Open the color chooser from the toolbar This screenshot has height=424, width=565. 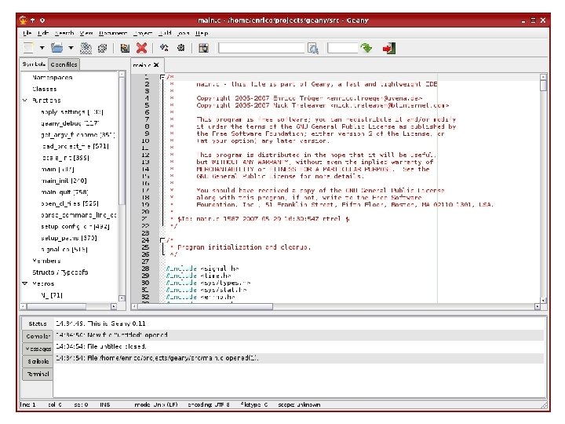(x=203, y=48)
